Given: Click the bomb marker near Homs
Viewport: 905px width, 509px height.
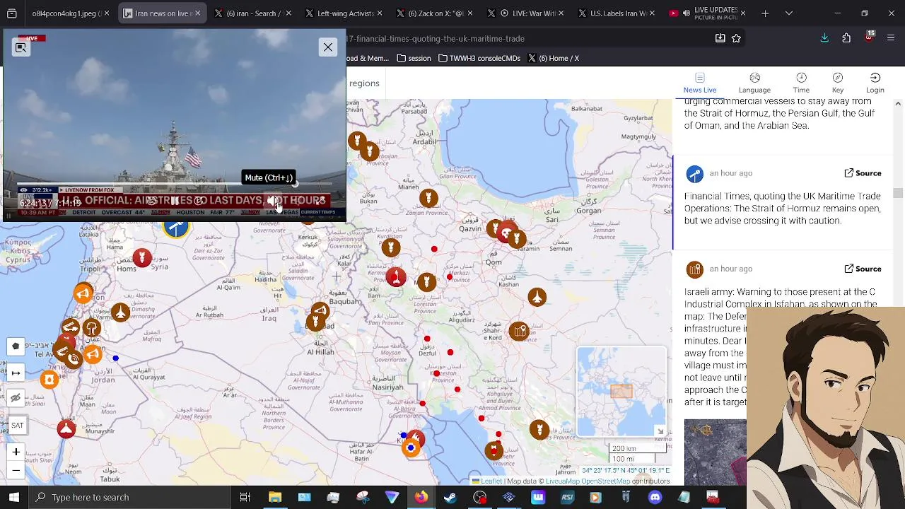Looking at the screenshot, I should click(x=141, y=257).
